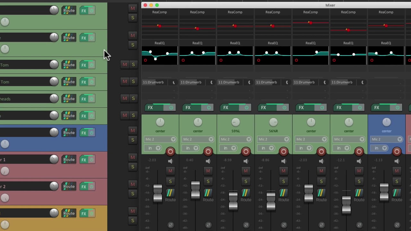Click monitor speaker icon on -12.1 channel
411x231 pixels.
pyautogui.click(x=359, y=161)
